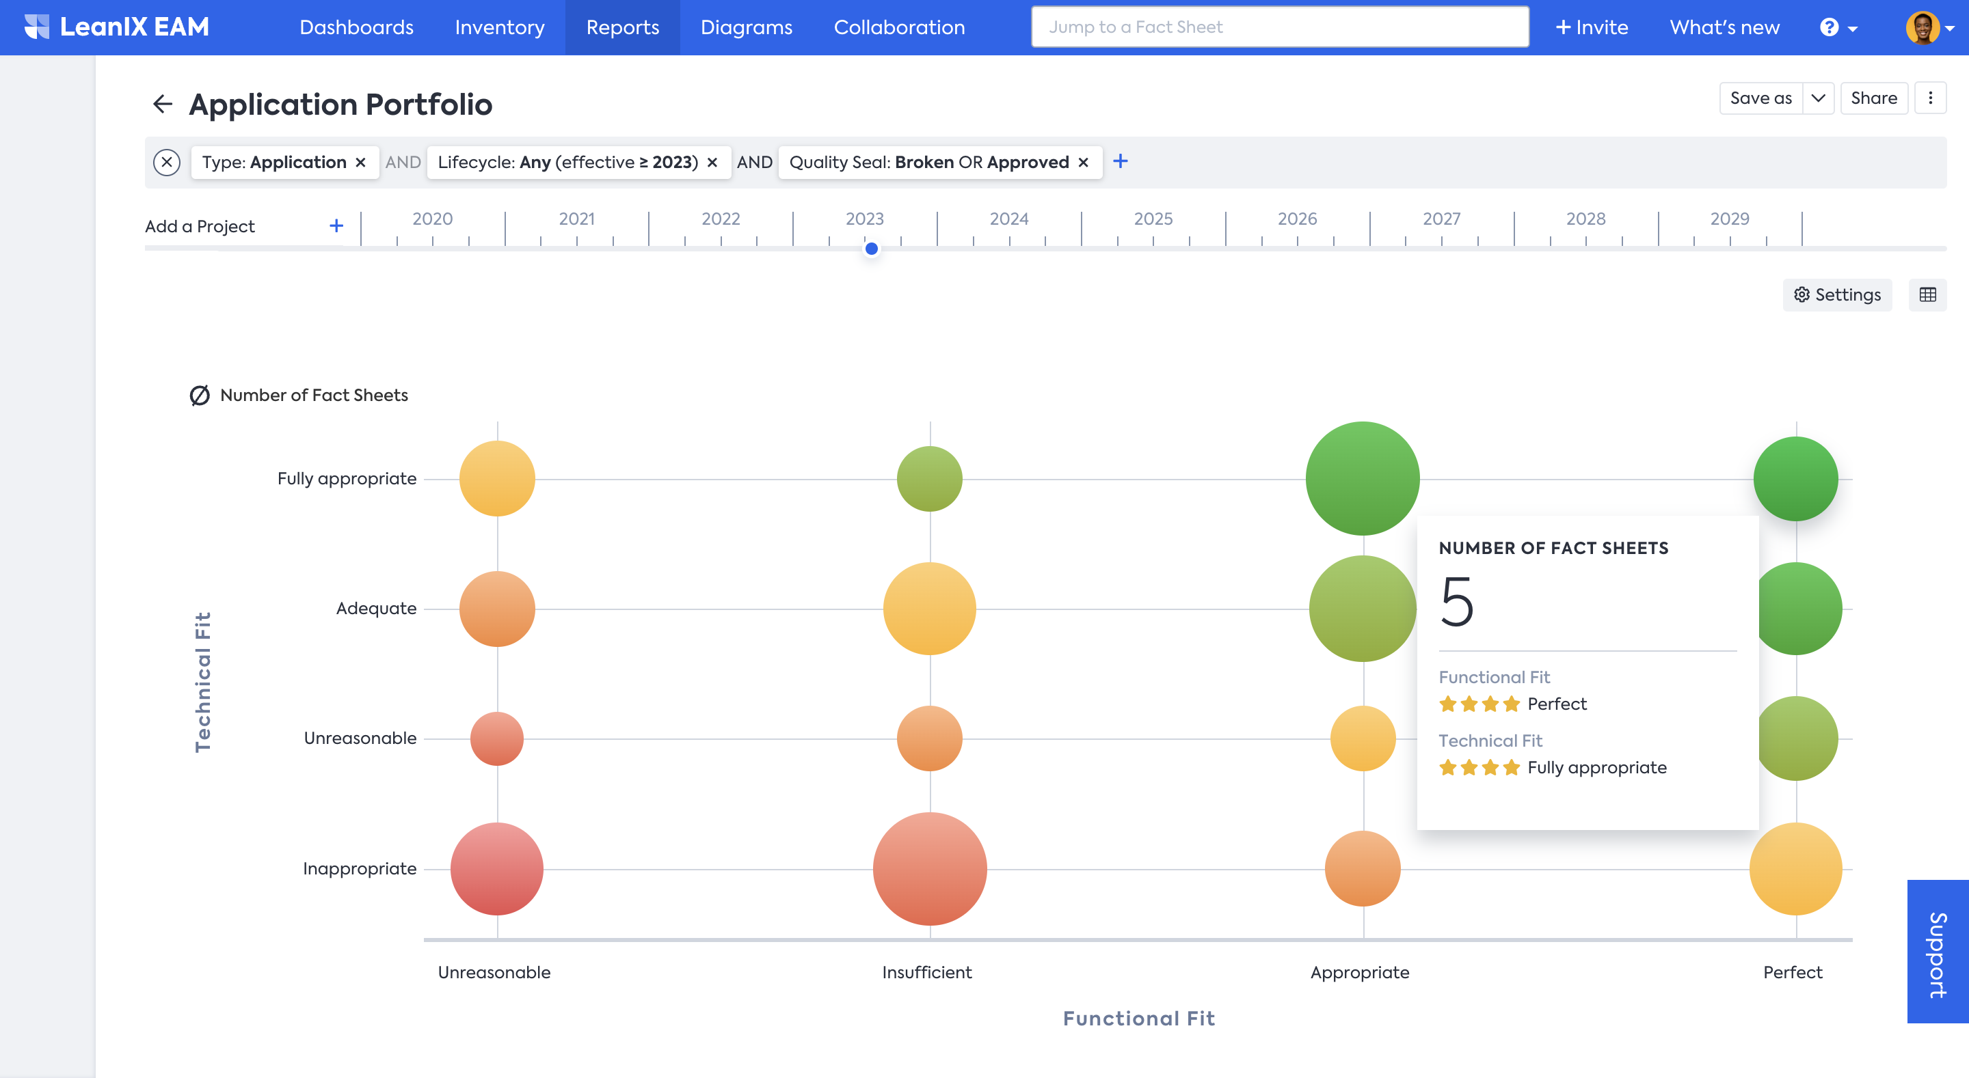Add a new filter with the plus icon
1969x1078 pixels.
(x=1121, y=161)
